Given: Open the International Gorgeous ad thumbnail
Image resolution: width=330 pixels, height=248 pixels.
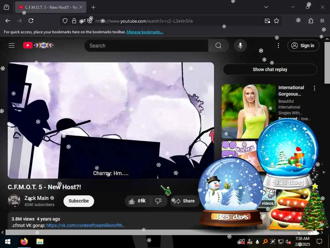Looking at the screenshot, I should 248,111.
